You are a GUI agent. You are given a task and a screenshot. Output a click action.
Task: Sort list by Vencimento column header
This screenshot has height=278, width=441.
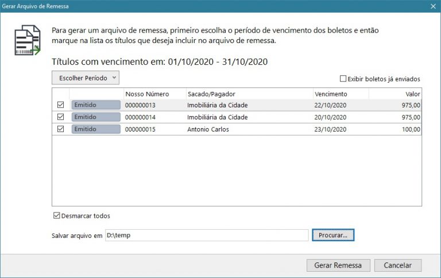pyautogui.click(x=331, y=94)
